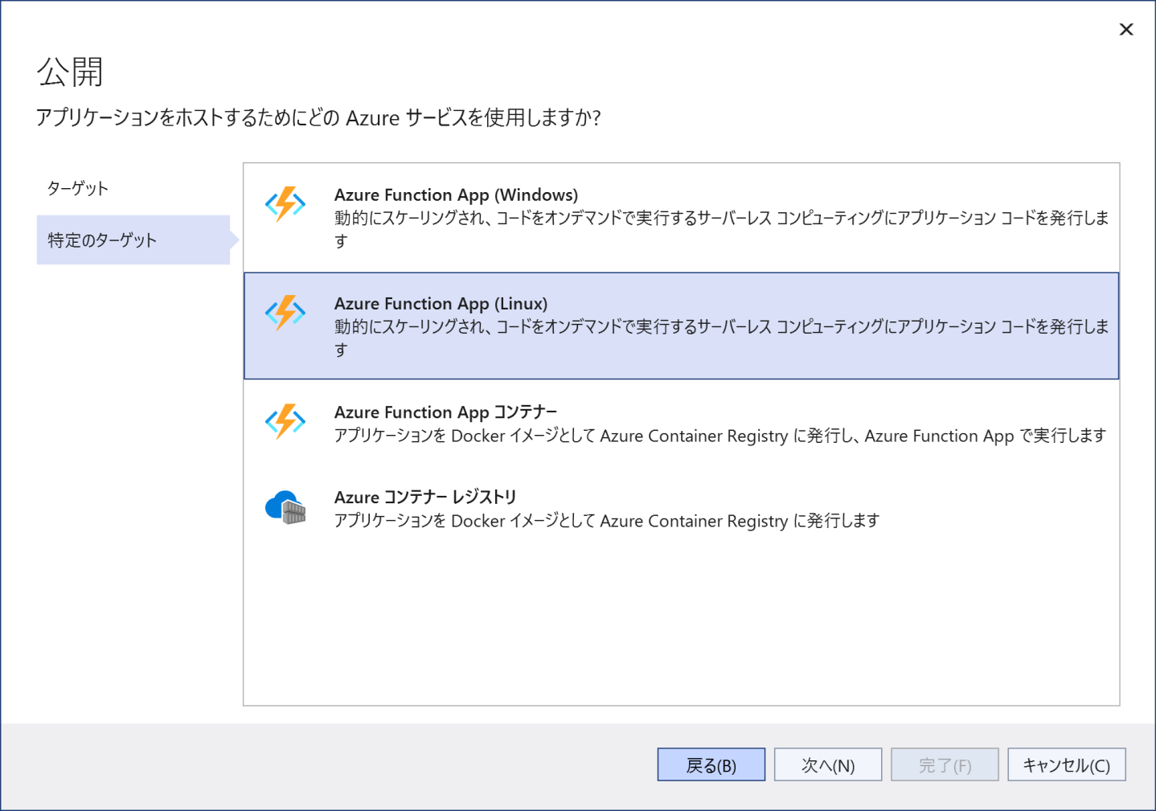Open the 特定のターゲット step in the sidebar
This screenshot has width=1156, height=811.
click(x=133, y=240)
